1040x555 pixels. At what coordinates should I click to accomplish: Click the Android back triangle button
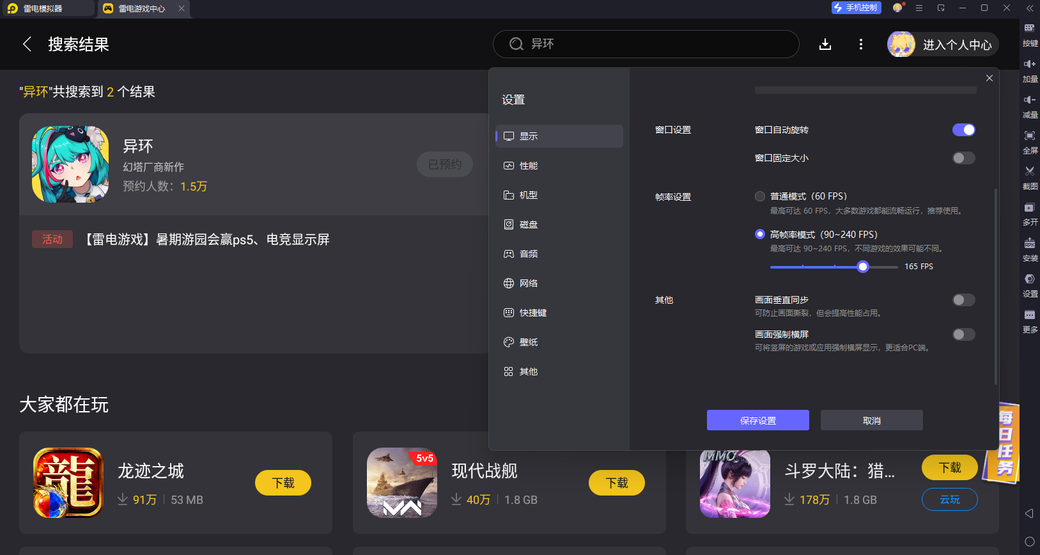pyautogui.click(x=1029, y=513)
